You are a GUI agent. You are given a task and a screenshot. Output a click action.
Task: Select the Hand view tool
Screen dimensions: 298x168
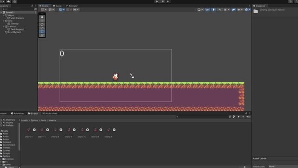click(x=42, y=17)
